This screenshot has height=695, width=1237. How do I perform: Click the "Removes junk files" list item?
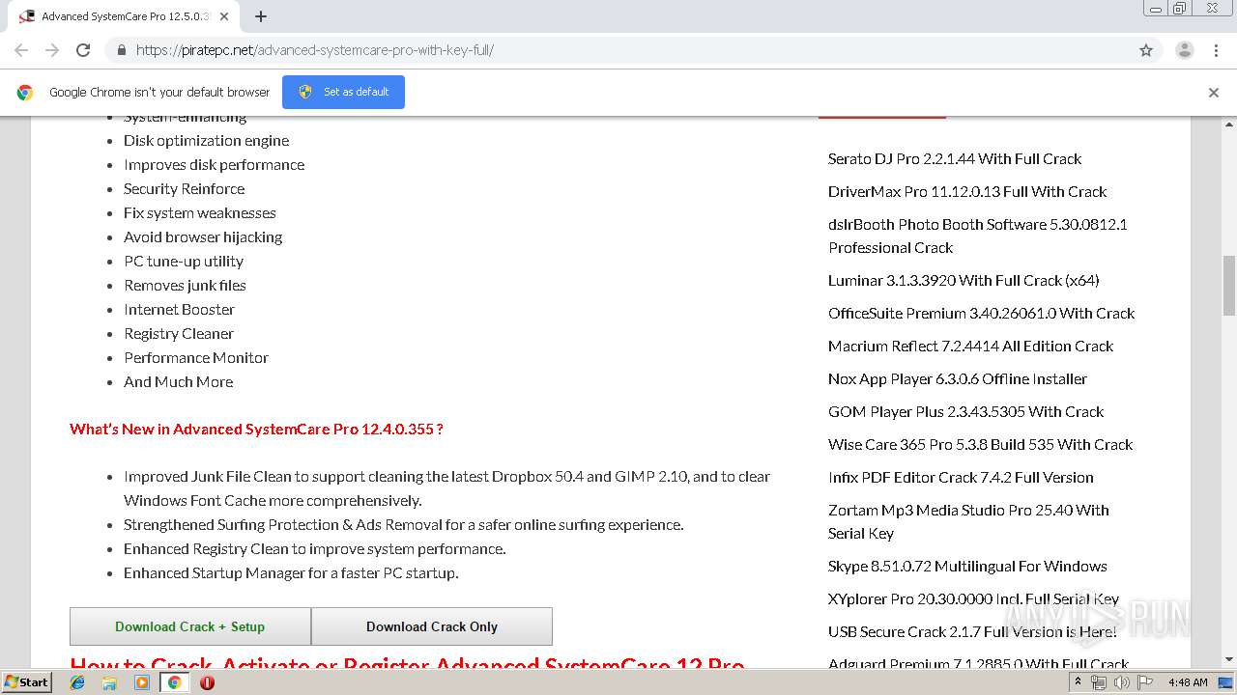tap(186, 286)
